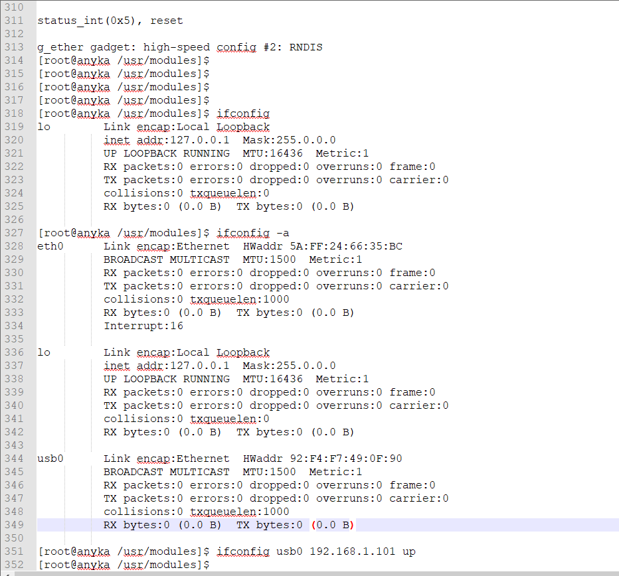Viewport: 619px width, 576px height.
Task: Click the word 'up' ending line 351
Action: click(x=409, y=552)
